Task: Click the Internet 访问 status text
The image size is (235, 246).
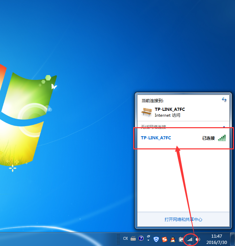Action: [167, 115]
